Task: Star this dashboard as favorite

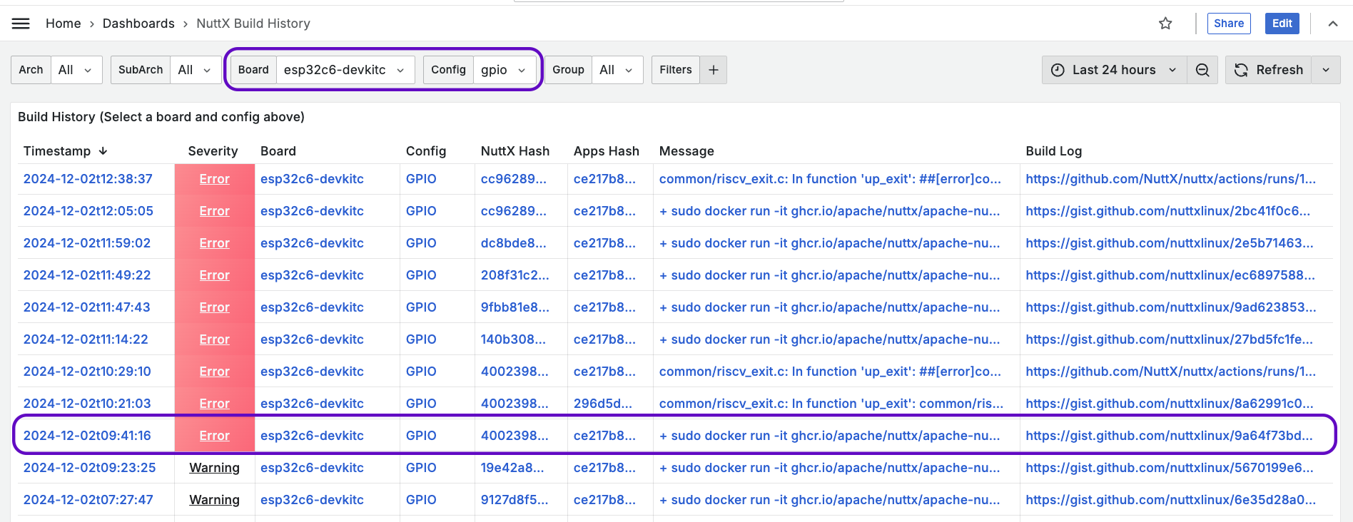Action: 1165,24
